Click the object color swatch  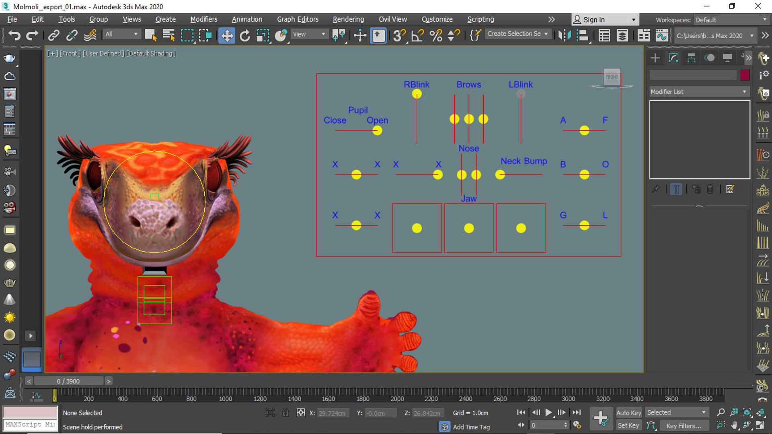[745, 75]
